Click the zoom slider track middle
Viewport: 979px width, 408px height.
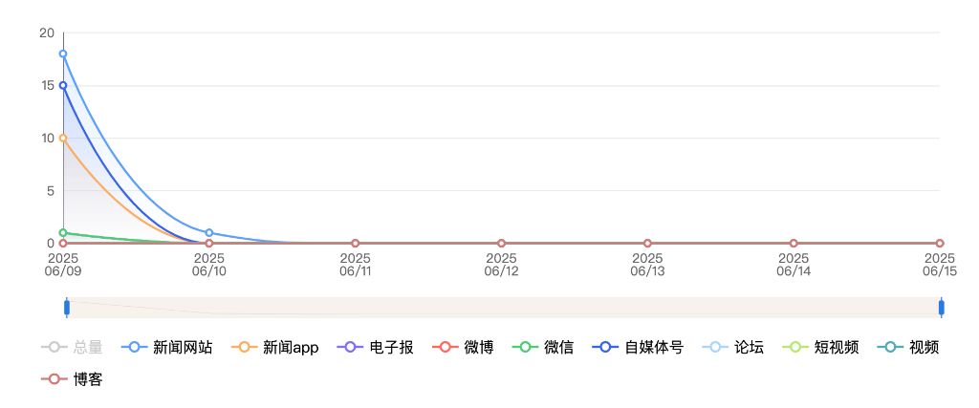(x=504, y=307)
